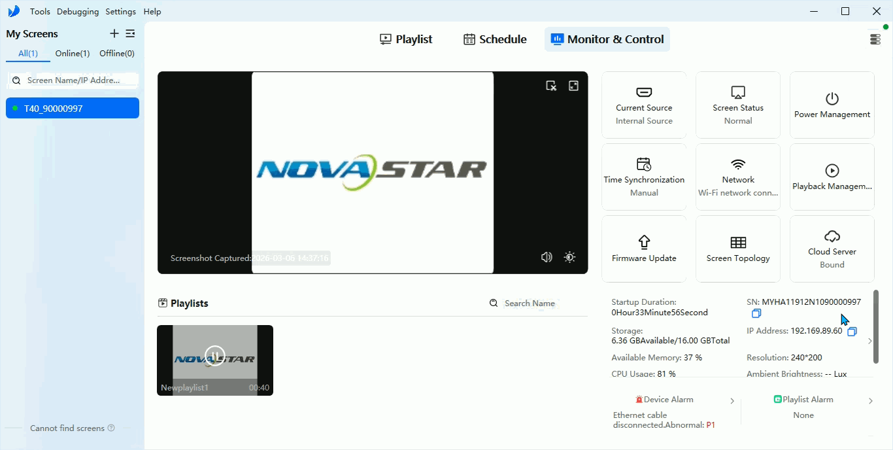This screenshot has height=450, width=893.
Task: Open Time Synchronization card
Action: pos(644,177)
